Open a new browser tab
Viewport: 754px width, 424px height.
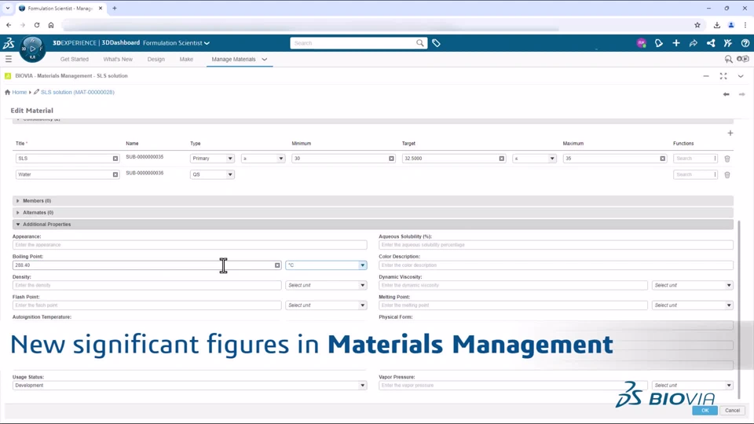[x=115, y=8]
